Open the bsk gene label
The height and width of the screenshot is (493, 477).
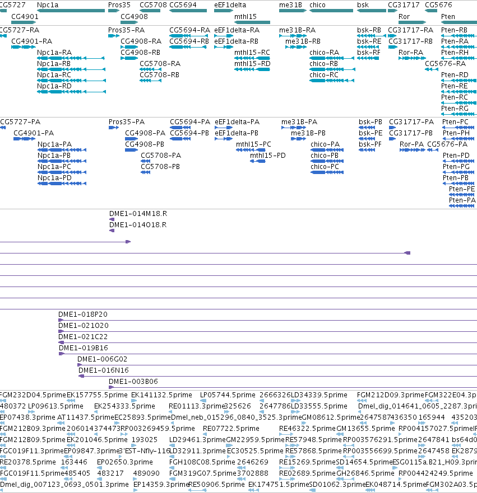(x=363, y=5)
